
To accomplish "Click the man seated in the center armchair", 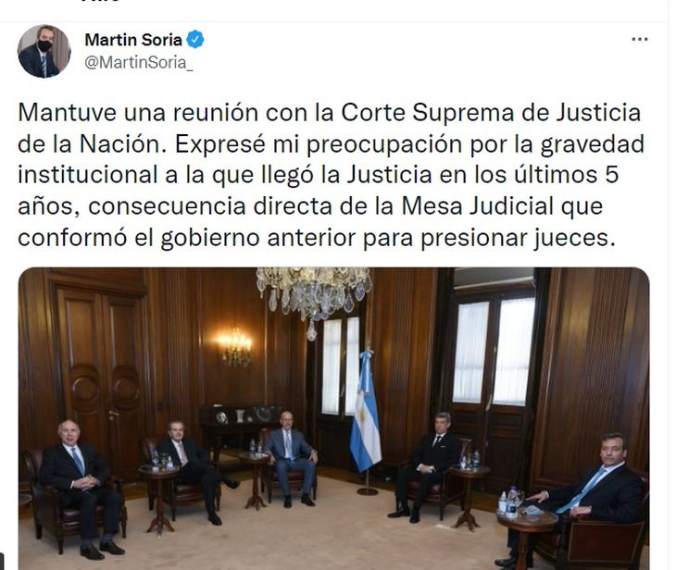I will [290, 458].
